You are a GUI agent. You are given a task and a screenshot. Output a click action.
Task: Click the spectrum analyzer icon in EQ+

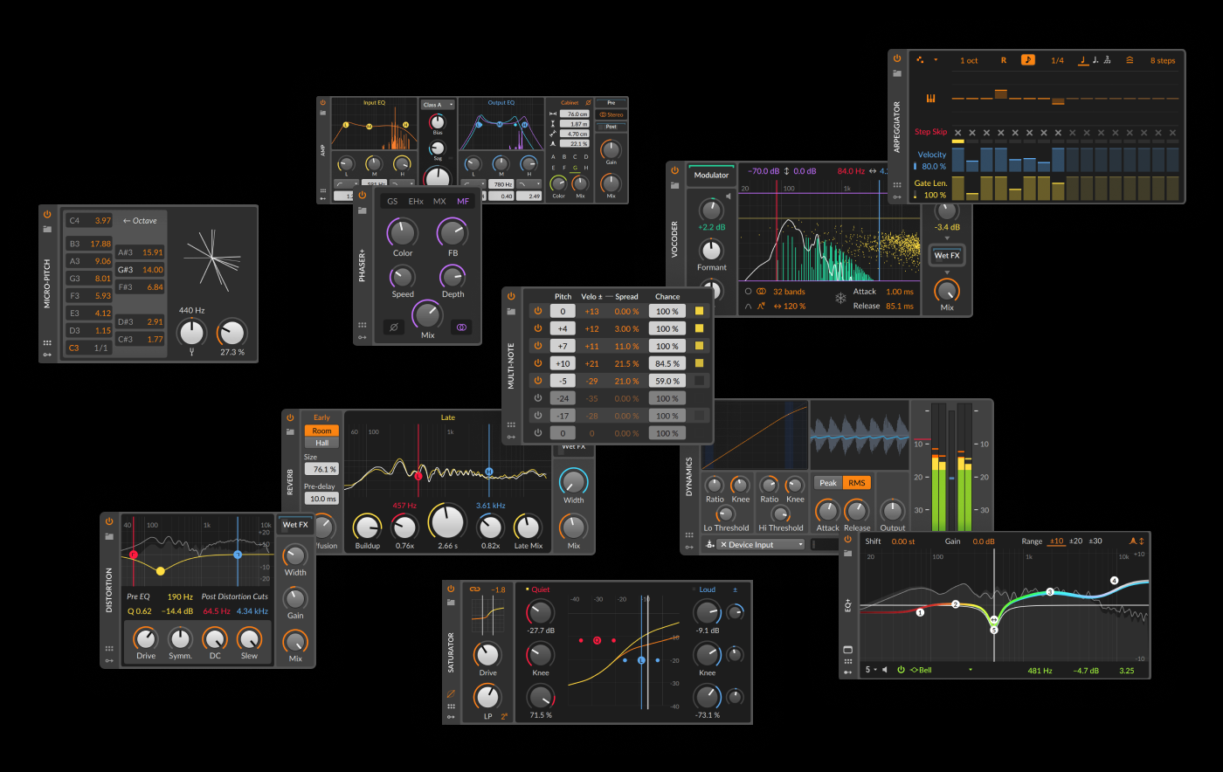click(x=1131, y=541)
